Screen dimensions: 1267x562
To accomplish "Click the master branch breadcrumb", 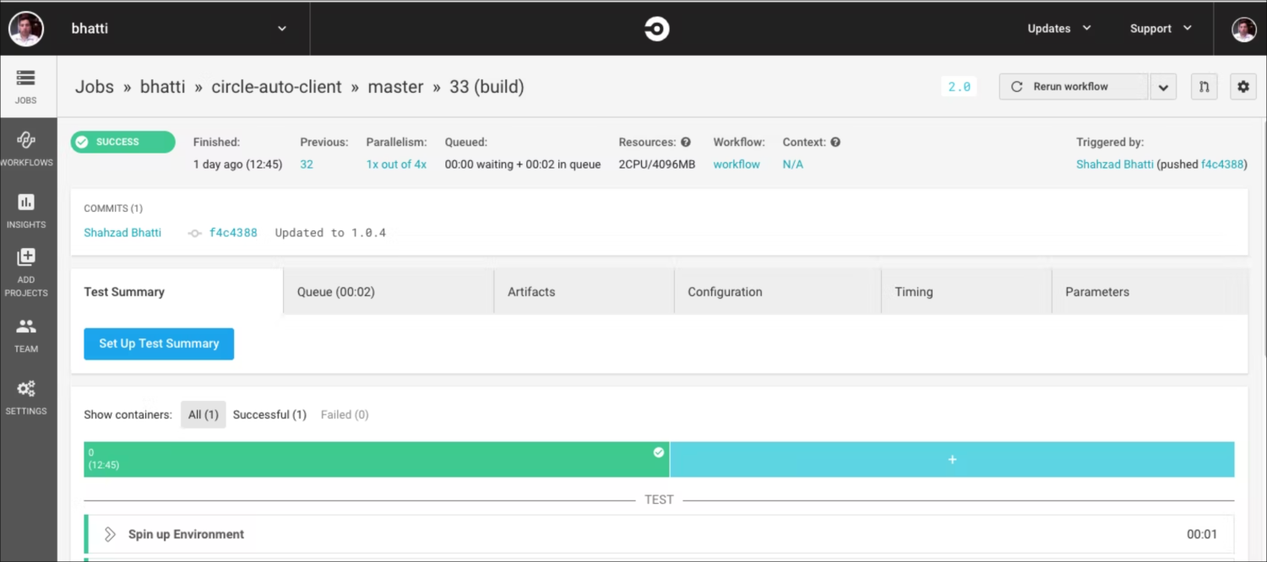I will click(395, 87).
